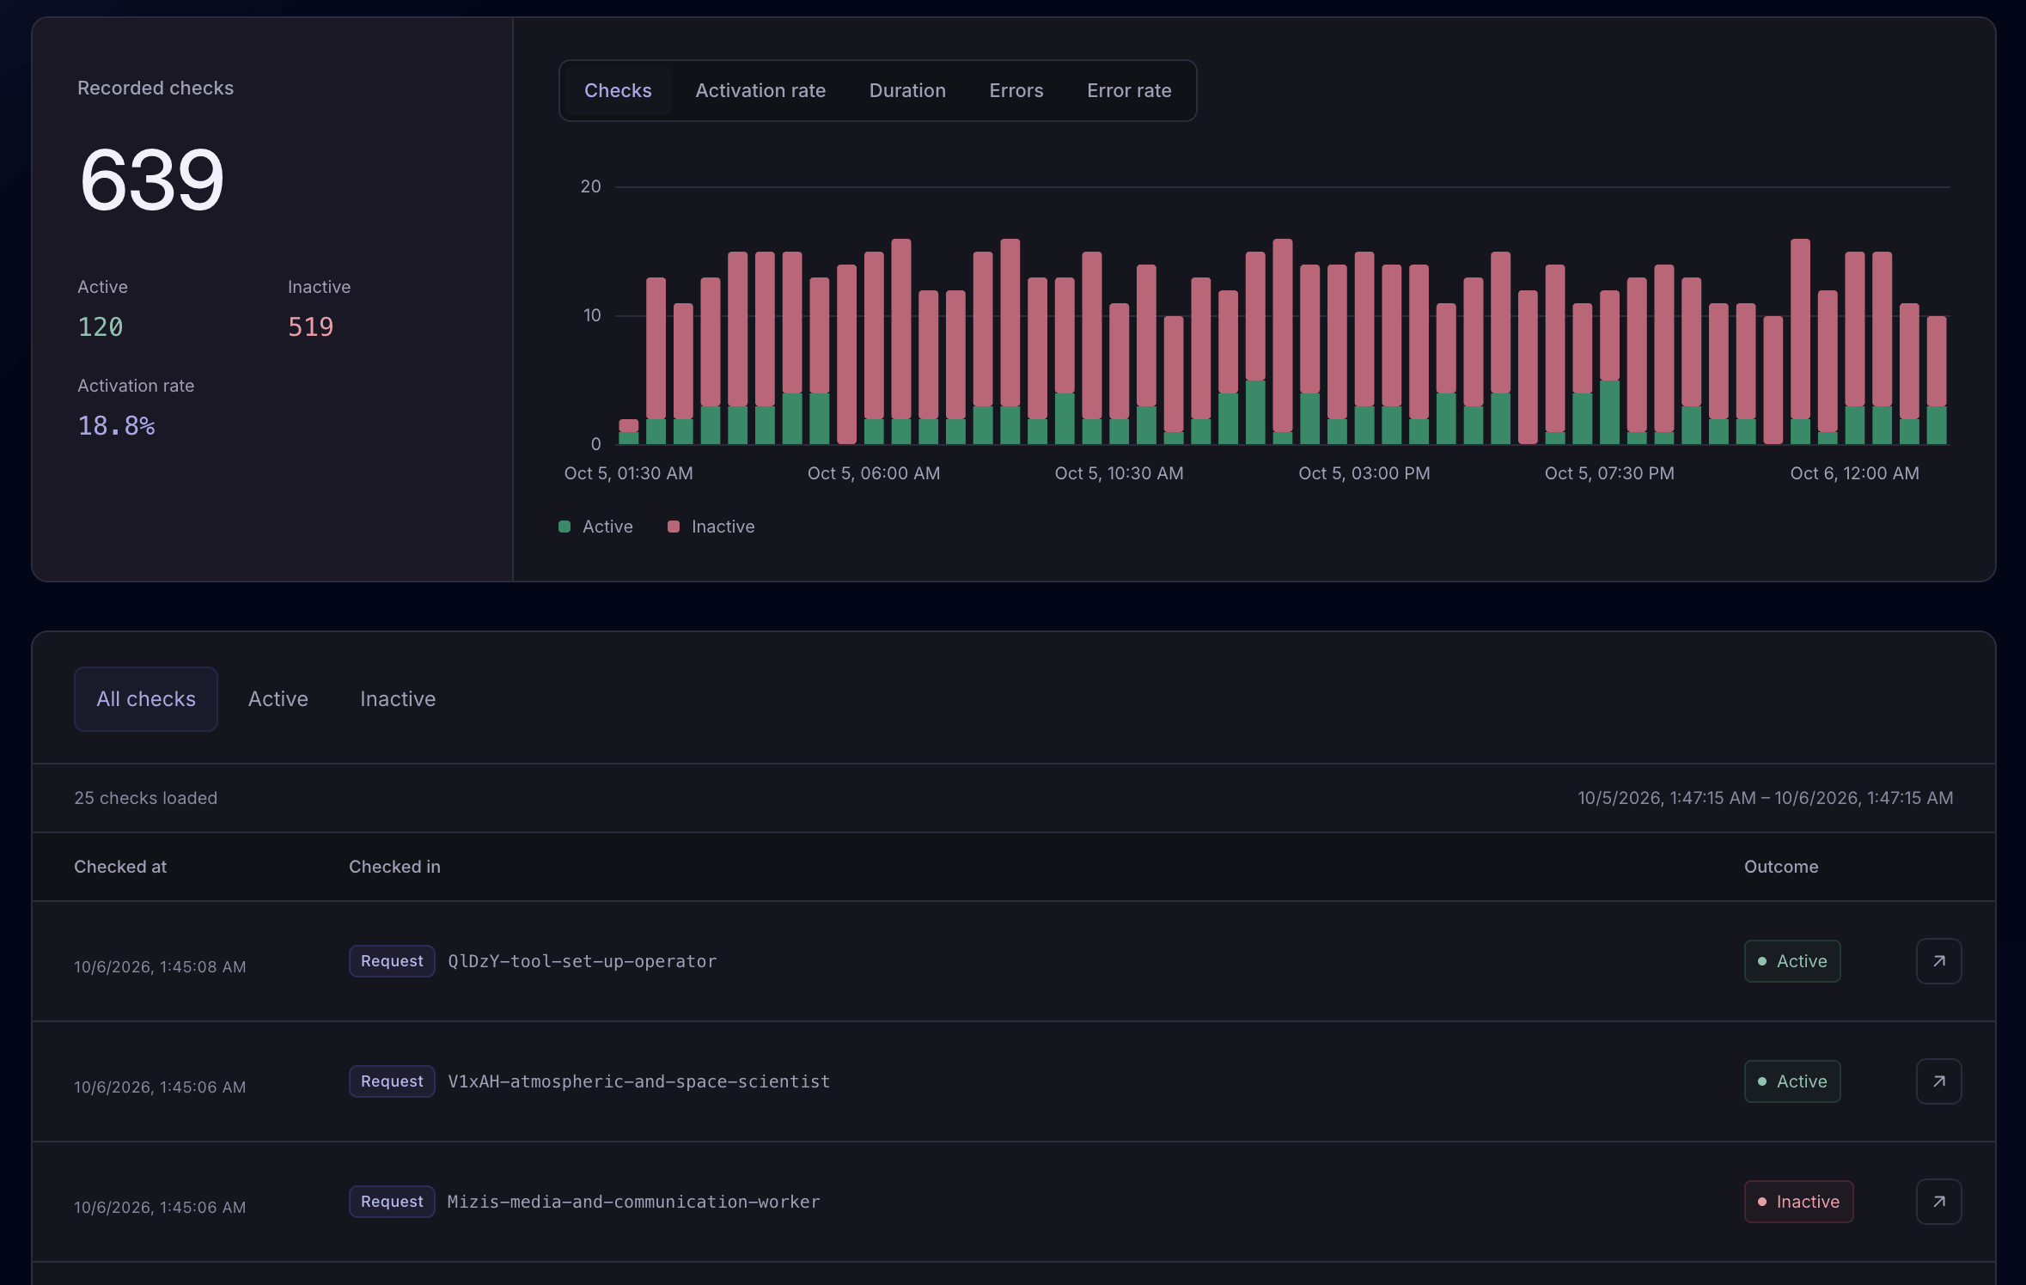The image size is (2026, 1285).
Task: Click the last bar at chart's right end
Action: (x=1937, y=380)
